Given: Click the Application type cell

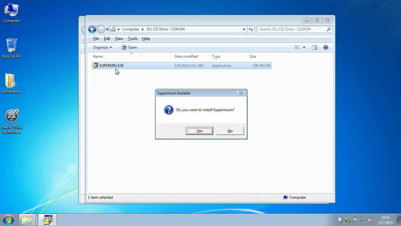Looking at the screenshot, I should click(x=221, y=66).
